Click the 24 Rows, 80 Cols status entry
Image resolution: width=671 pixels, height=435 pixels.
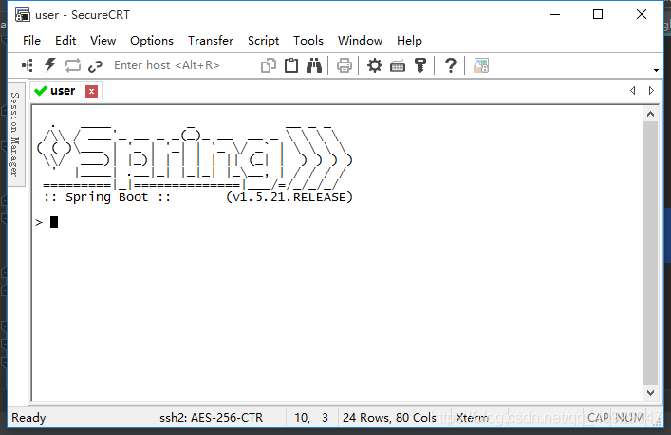click(389, 418)
